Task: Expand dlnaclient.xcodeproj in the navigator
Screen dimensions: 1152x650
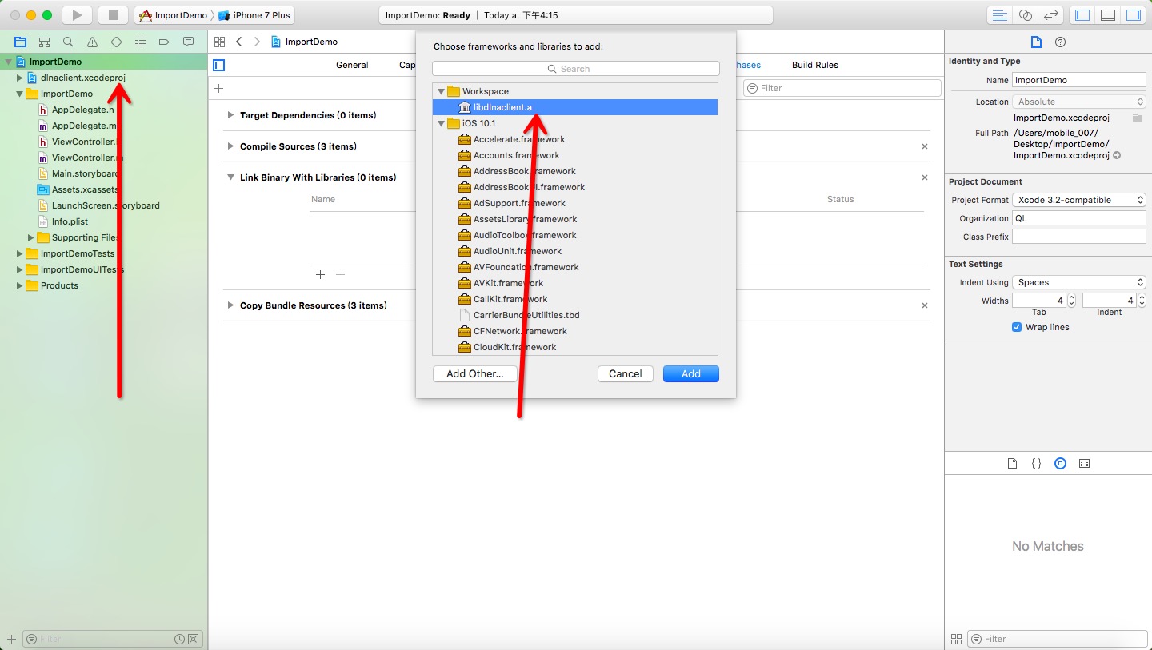Action: (x=20, y=78)
